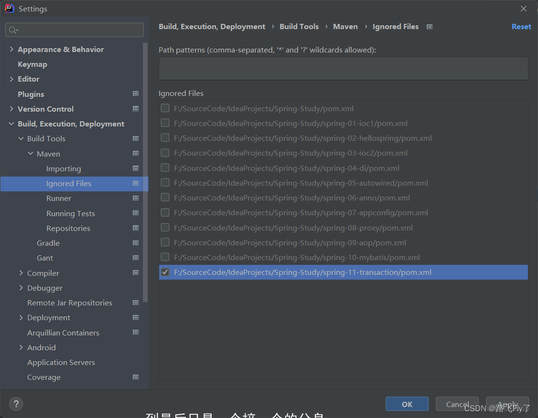
Task: Check the spring-02-hellospring pom.xml checkbox
Action: pyautogui.click(x=165, y=138)
